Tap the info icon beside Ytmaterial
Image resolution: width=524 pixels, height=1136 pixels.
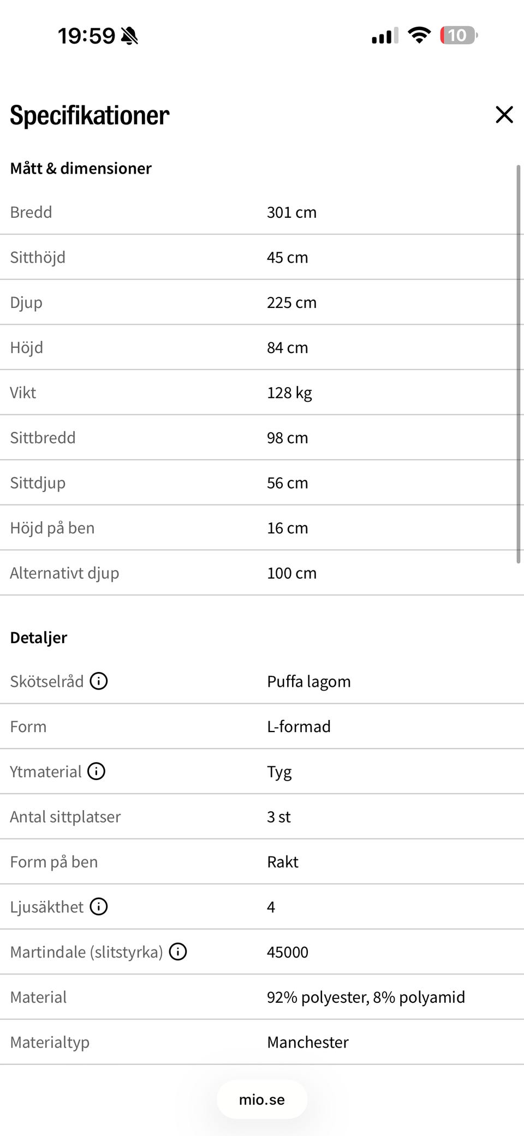coord(97,771)
